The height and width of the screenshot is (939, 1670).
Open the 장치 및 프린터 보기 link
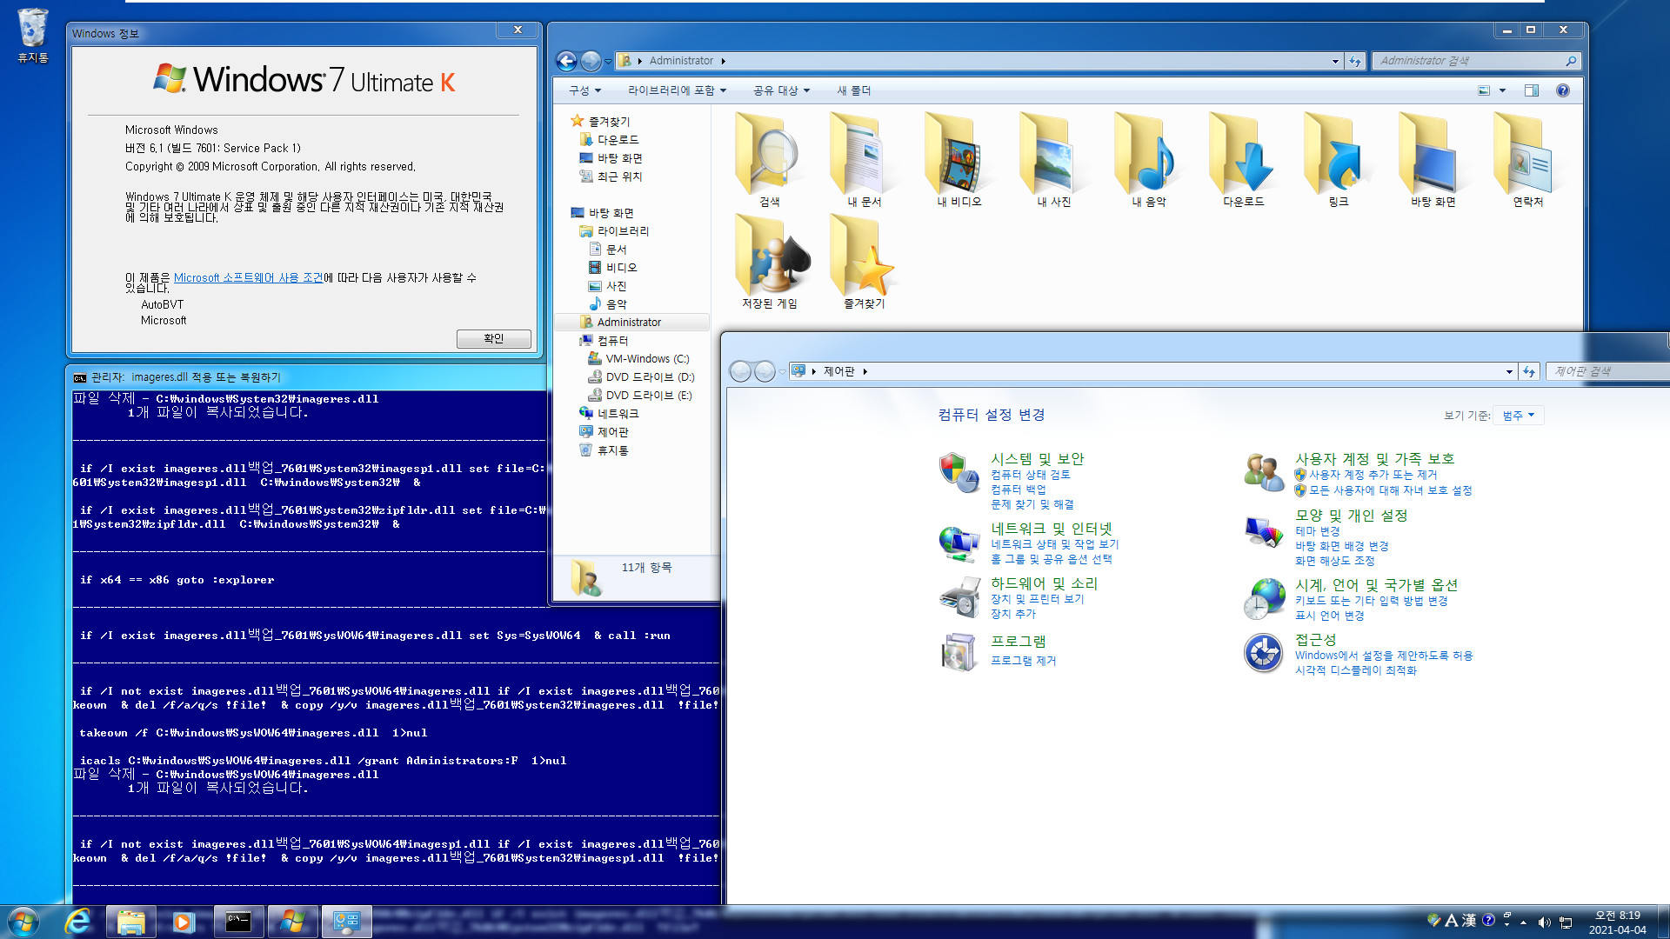(x=1037, y=599)
